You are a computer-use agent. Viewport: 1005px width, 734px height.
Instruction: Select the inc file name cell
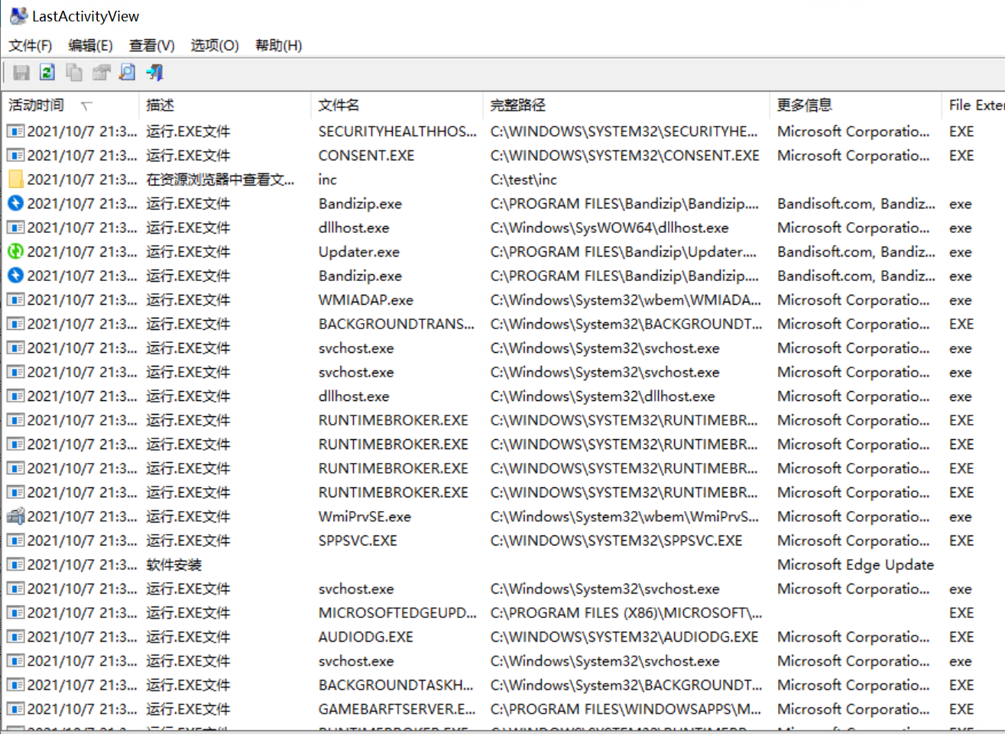[327, 179]
